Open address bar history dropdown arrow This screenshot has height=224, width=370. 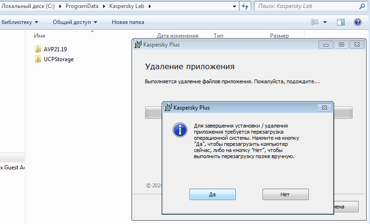pos(234,7)
